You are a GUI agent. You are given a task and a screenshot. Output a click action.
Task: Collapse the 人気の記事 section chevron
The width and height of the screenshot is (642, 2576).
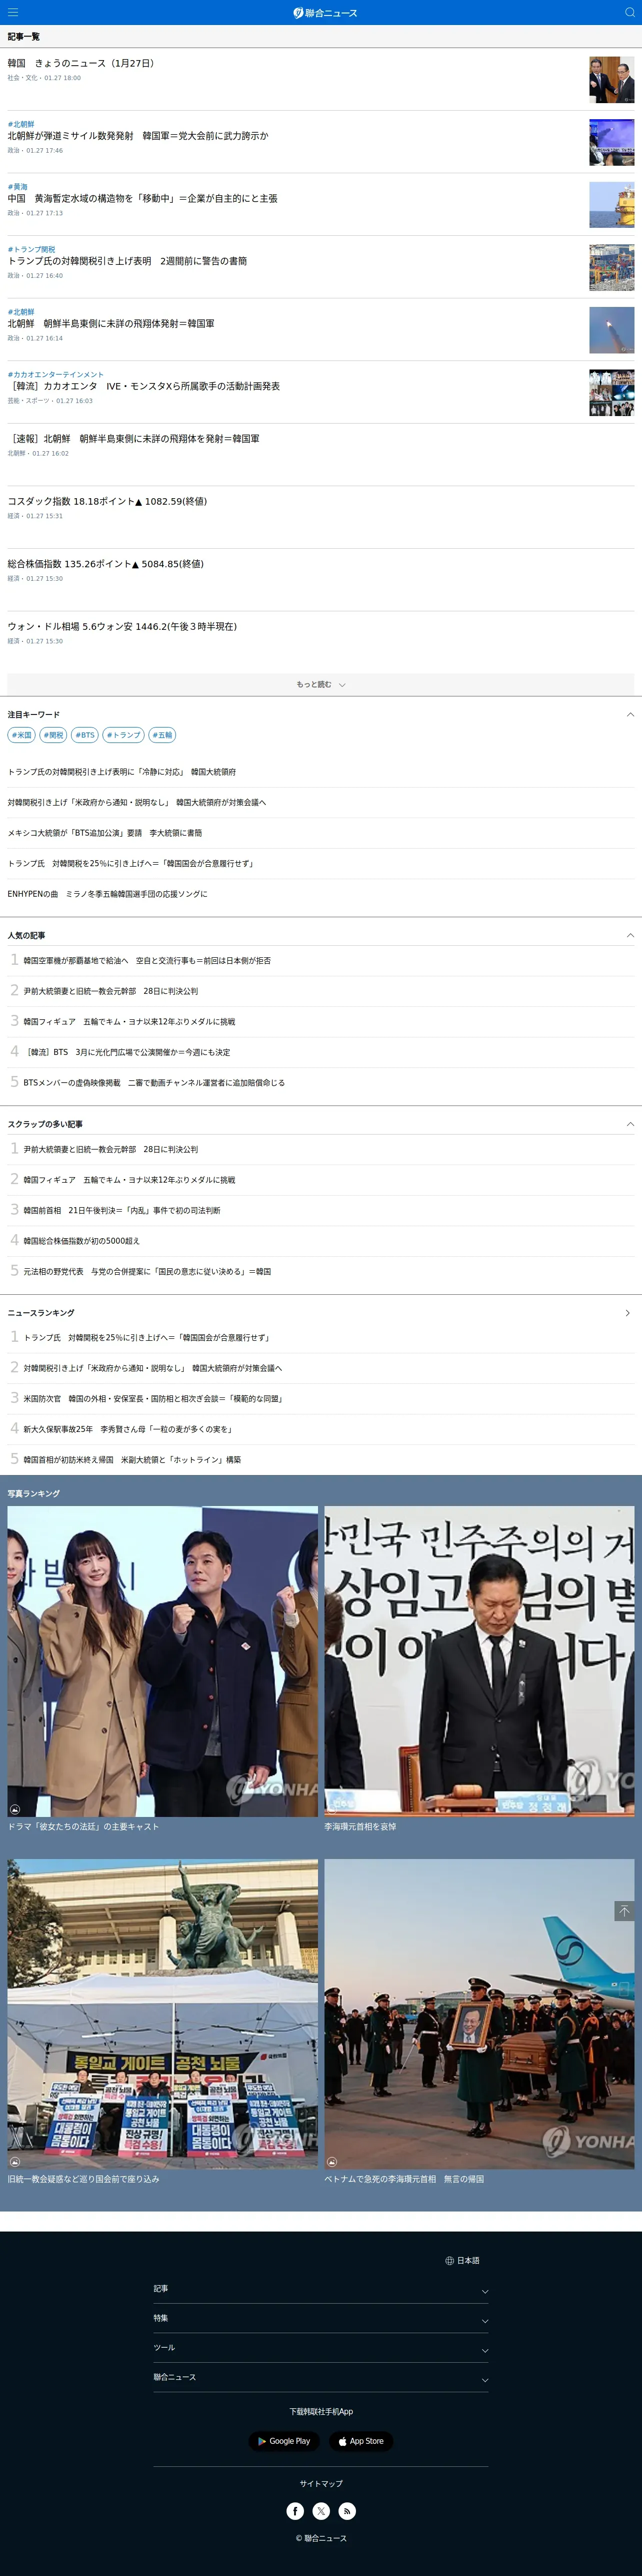(629, 935)
